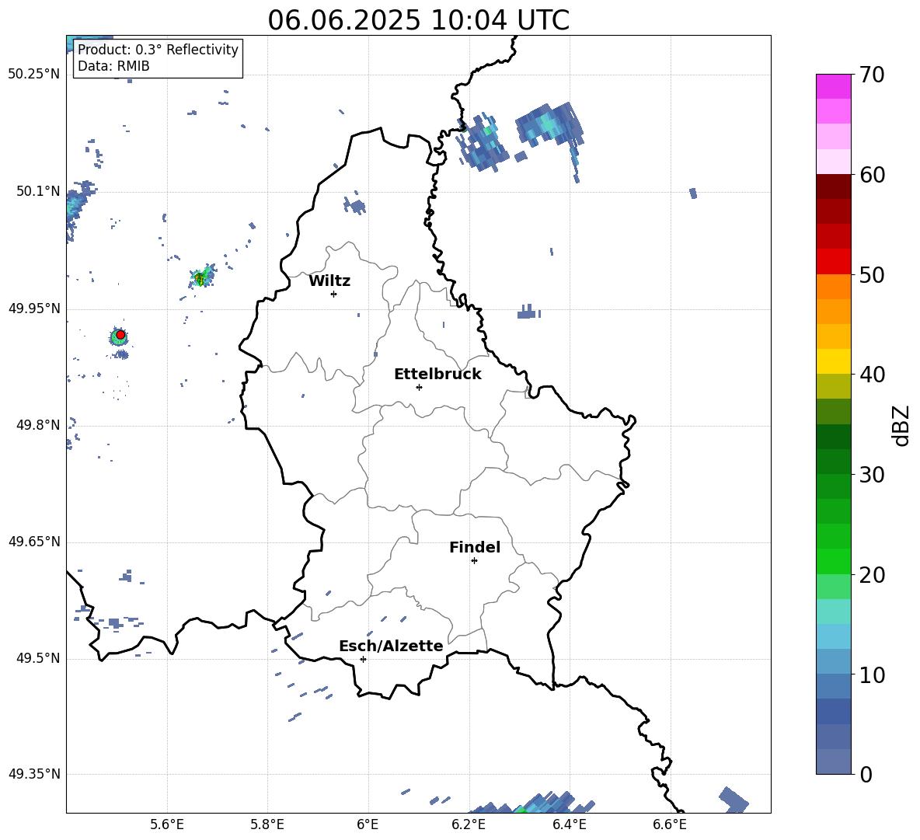The image size is (920, 840).
Task: Click the green-yellow echo cell west of Wiltz
Action: click(x=202, y=277)
